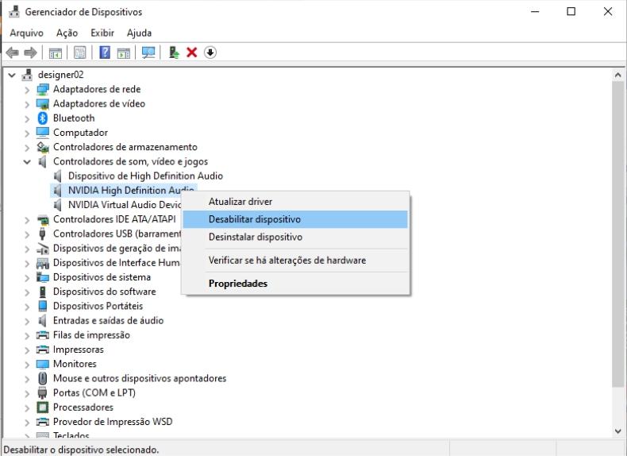Click the scrollbar up arrow
627x456 pixels.
(x=617, y=75)
